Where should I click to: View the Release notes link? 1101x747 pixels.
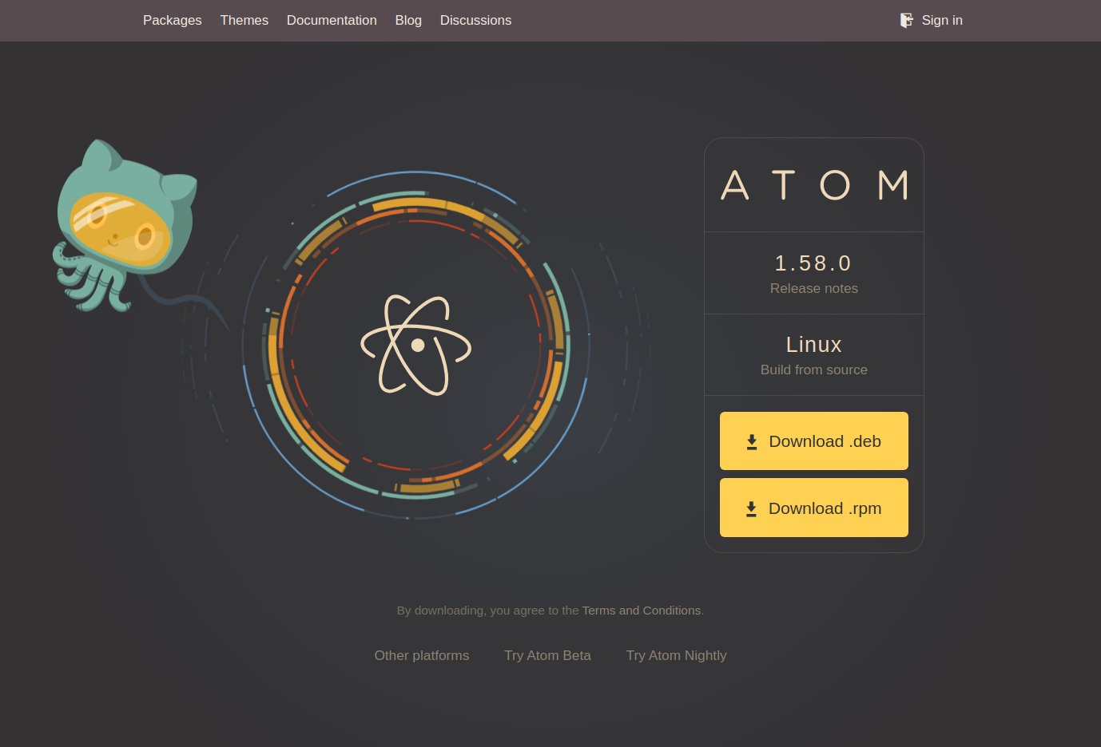pos(813,288)
